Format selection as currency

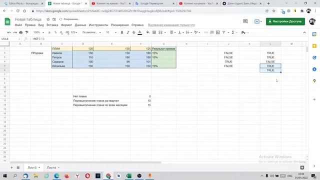tap(49, 32)
